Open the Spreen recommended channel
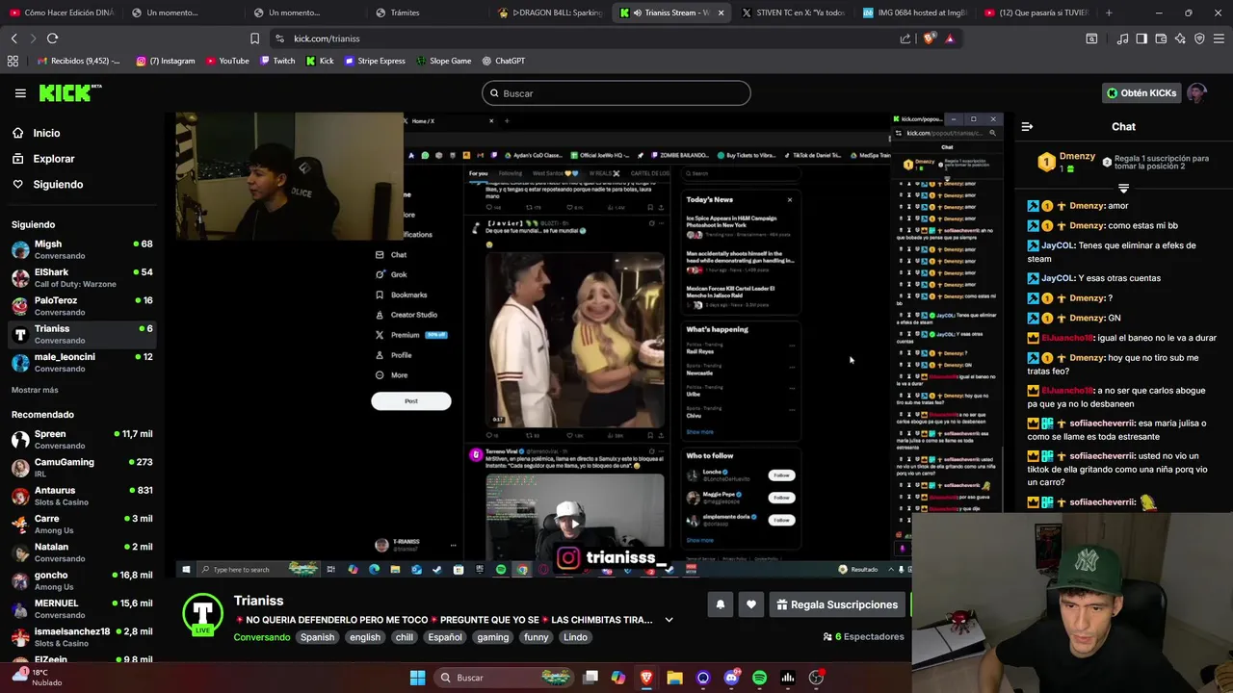Viewport: 1233px width, 693px height. (82, 439)
